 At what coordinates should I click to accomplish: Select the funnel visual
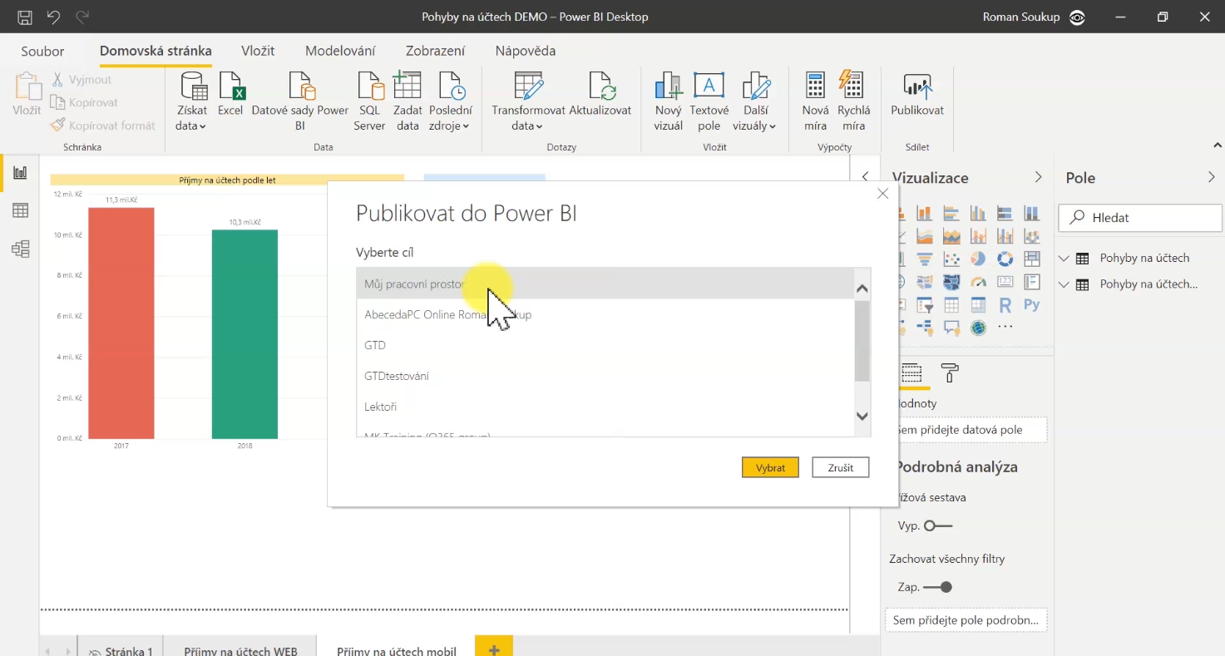click(x=925, y=259)
